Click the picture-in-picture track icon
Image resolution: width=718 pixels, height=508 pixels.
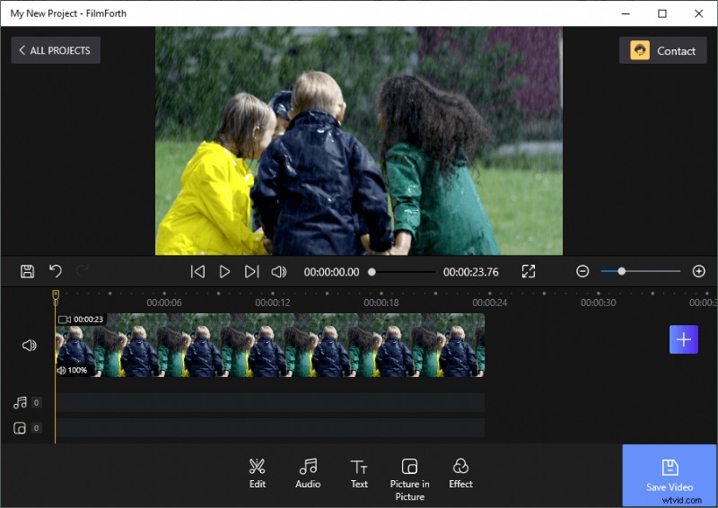coord(20,428)
